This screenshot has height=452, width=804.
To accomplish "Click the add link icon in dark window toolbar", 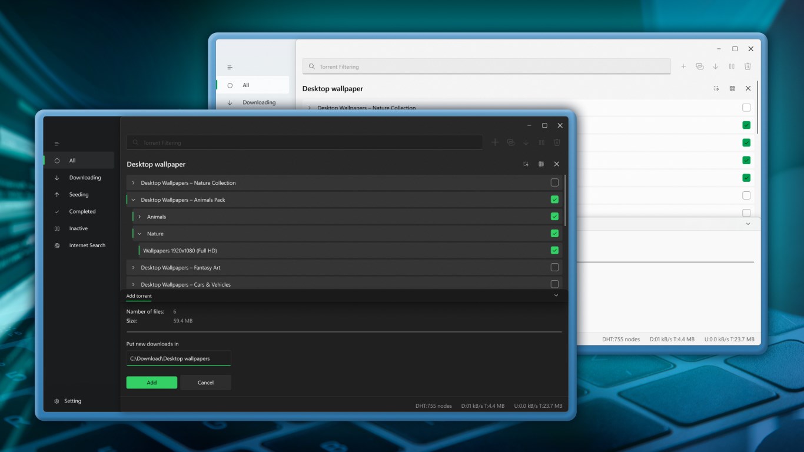I will point(510,142).
